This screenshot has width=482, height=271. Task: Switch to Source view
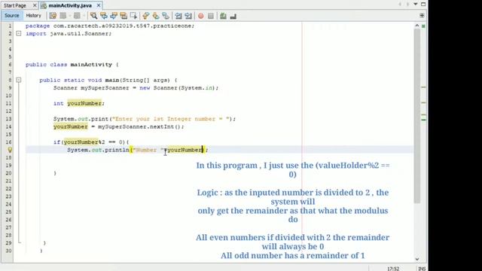(x=12, y=15)
